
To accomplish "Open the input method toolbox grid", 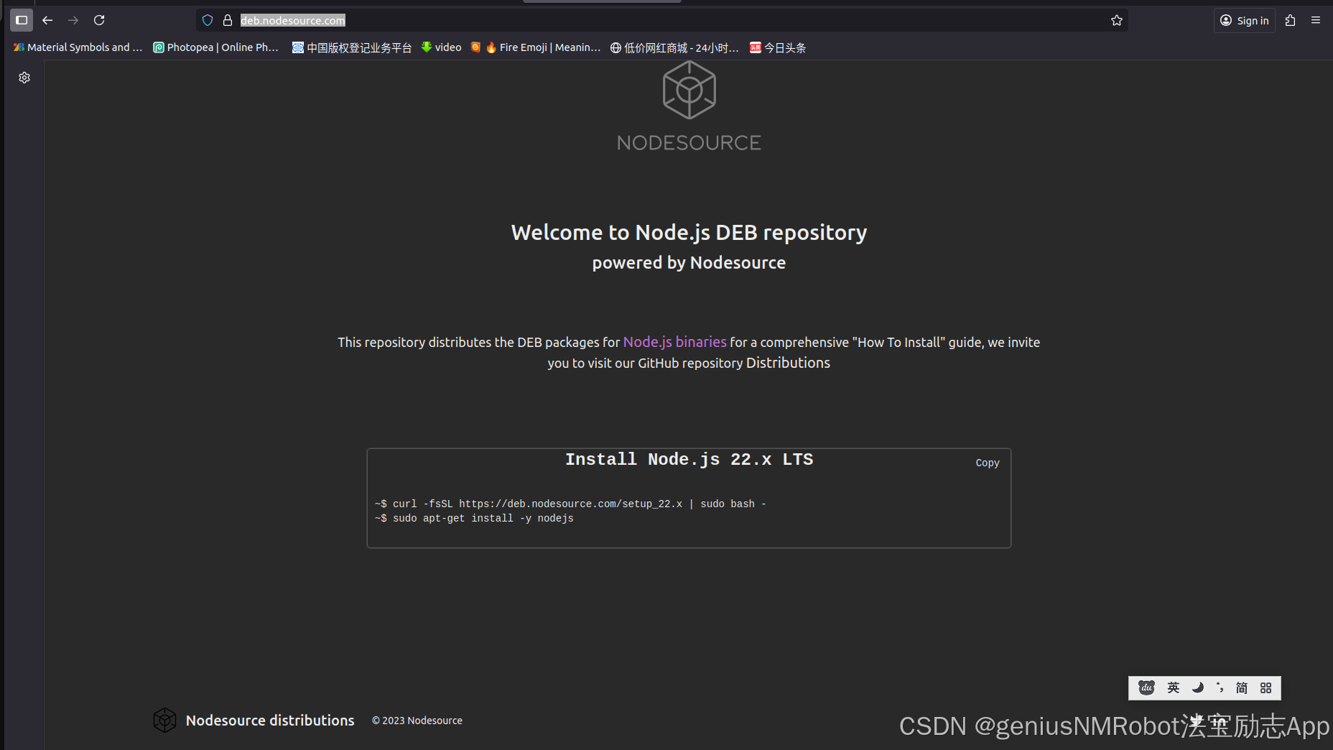I will pyautogui.click(x=1266, y=687).
